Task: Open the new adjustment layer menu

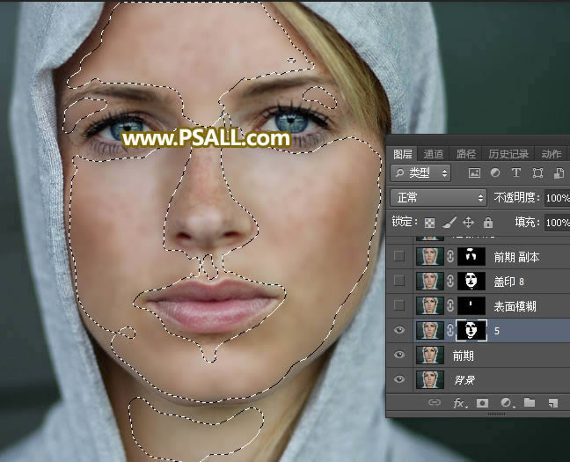Action: [x=506, y=403]
